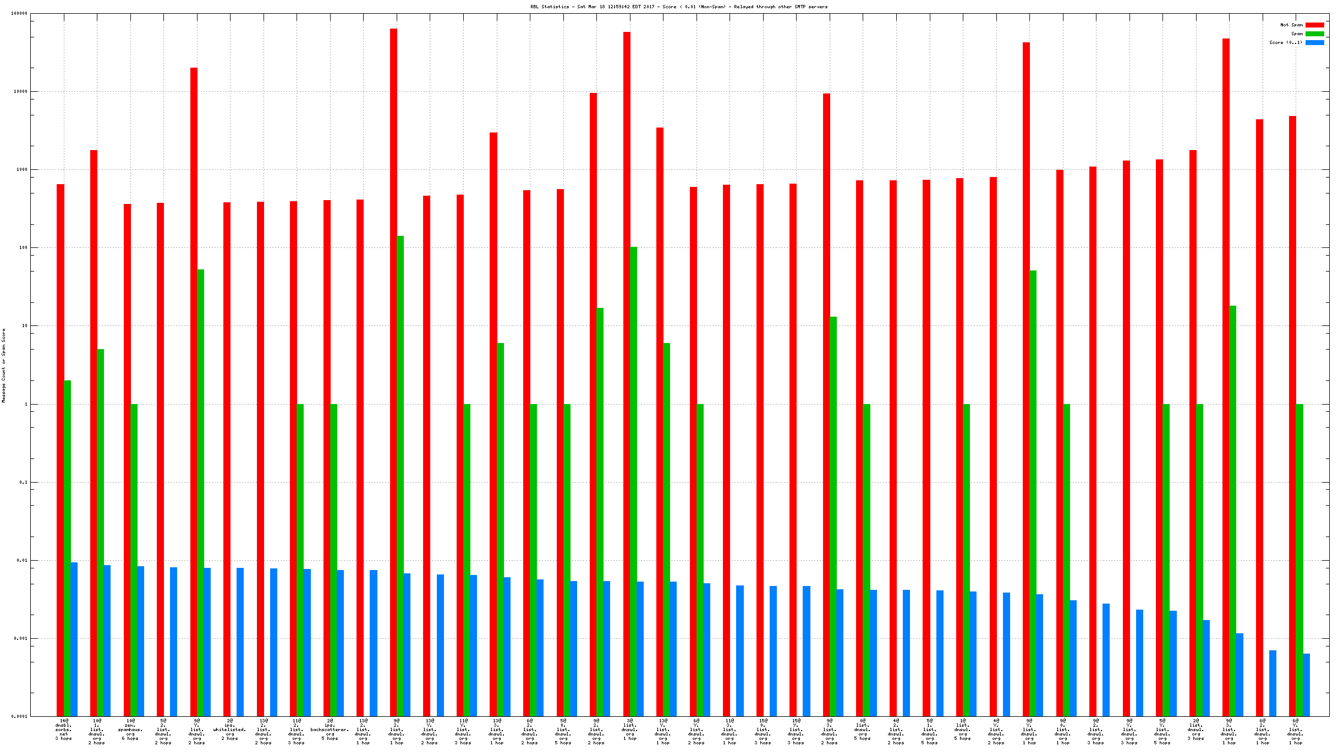Click the green Spam legend swatch
The image size is (1338, 752).
point(1314,34)
